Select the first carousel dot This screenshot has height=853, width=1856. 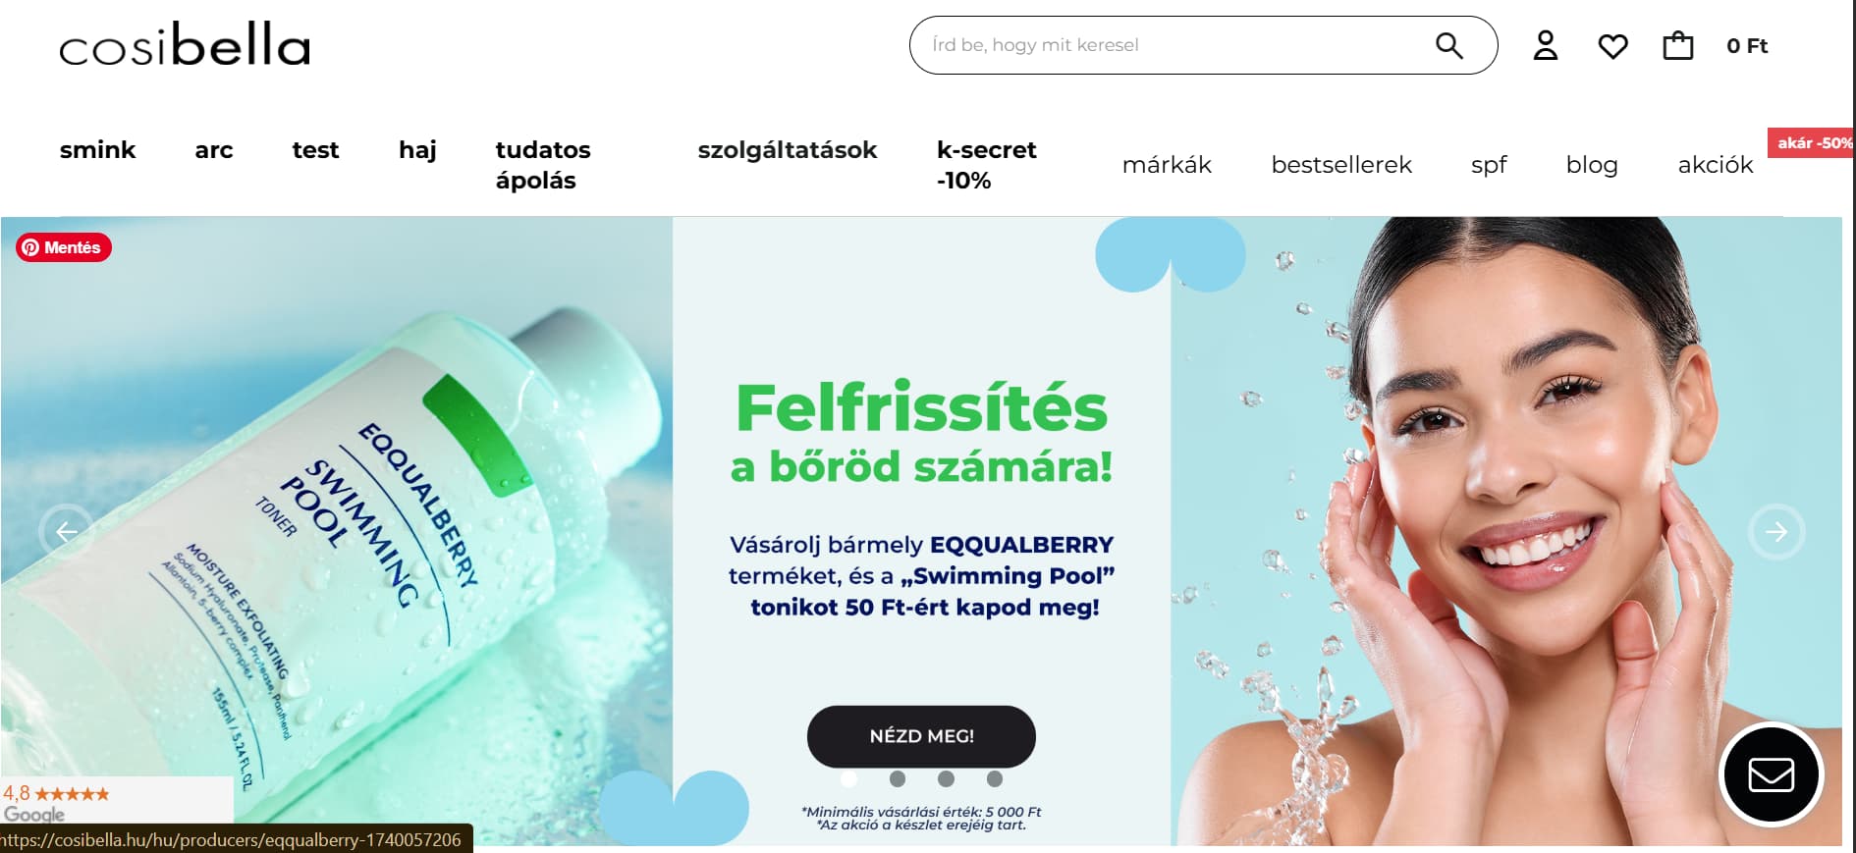(x=849, y=778)
